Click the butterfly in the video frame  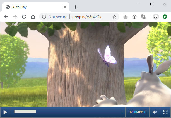(x=107, y=56)
